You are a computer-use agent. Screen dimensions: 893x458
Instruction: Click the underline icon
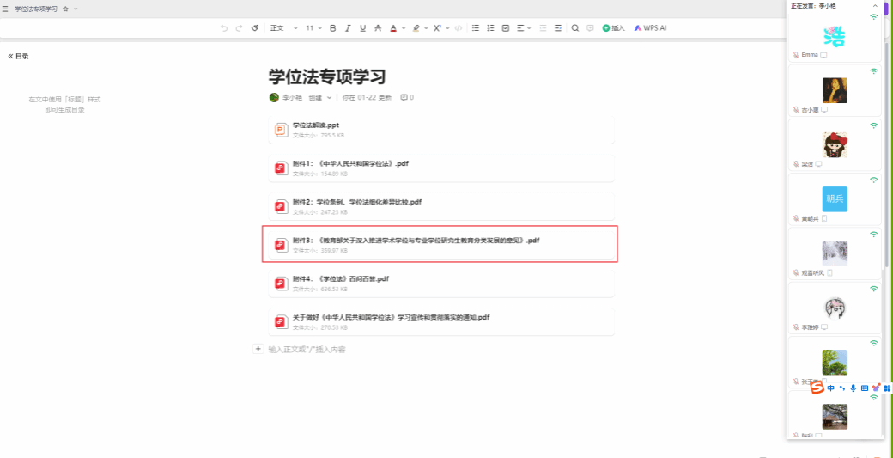(362, 28)
